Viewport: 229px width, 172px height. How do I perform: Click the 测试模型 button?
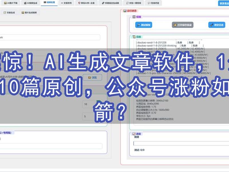pos(144,25)
